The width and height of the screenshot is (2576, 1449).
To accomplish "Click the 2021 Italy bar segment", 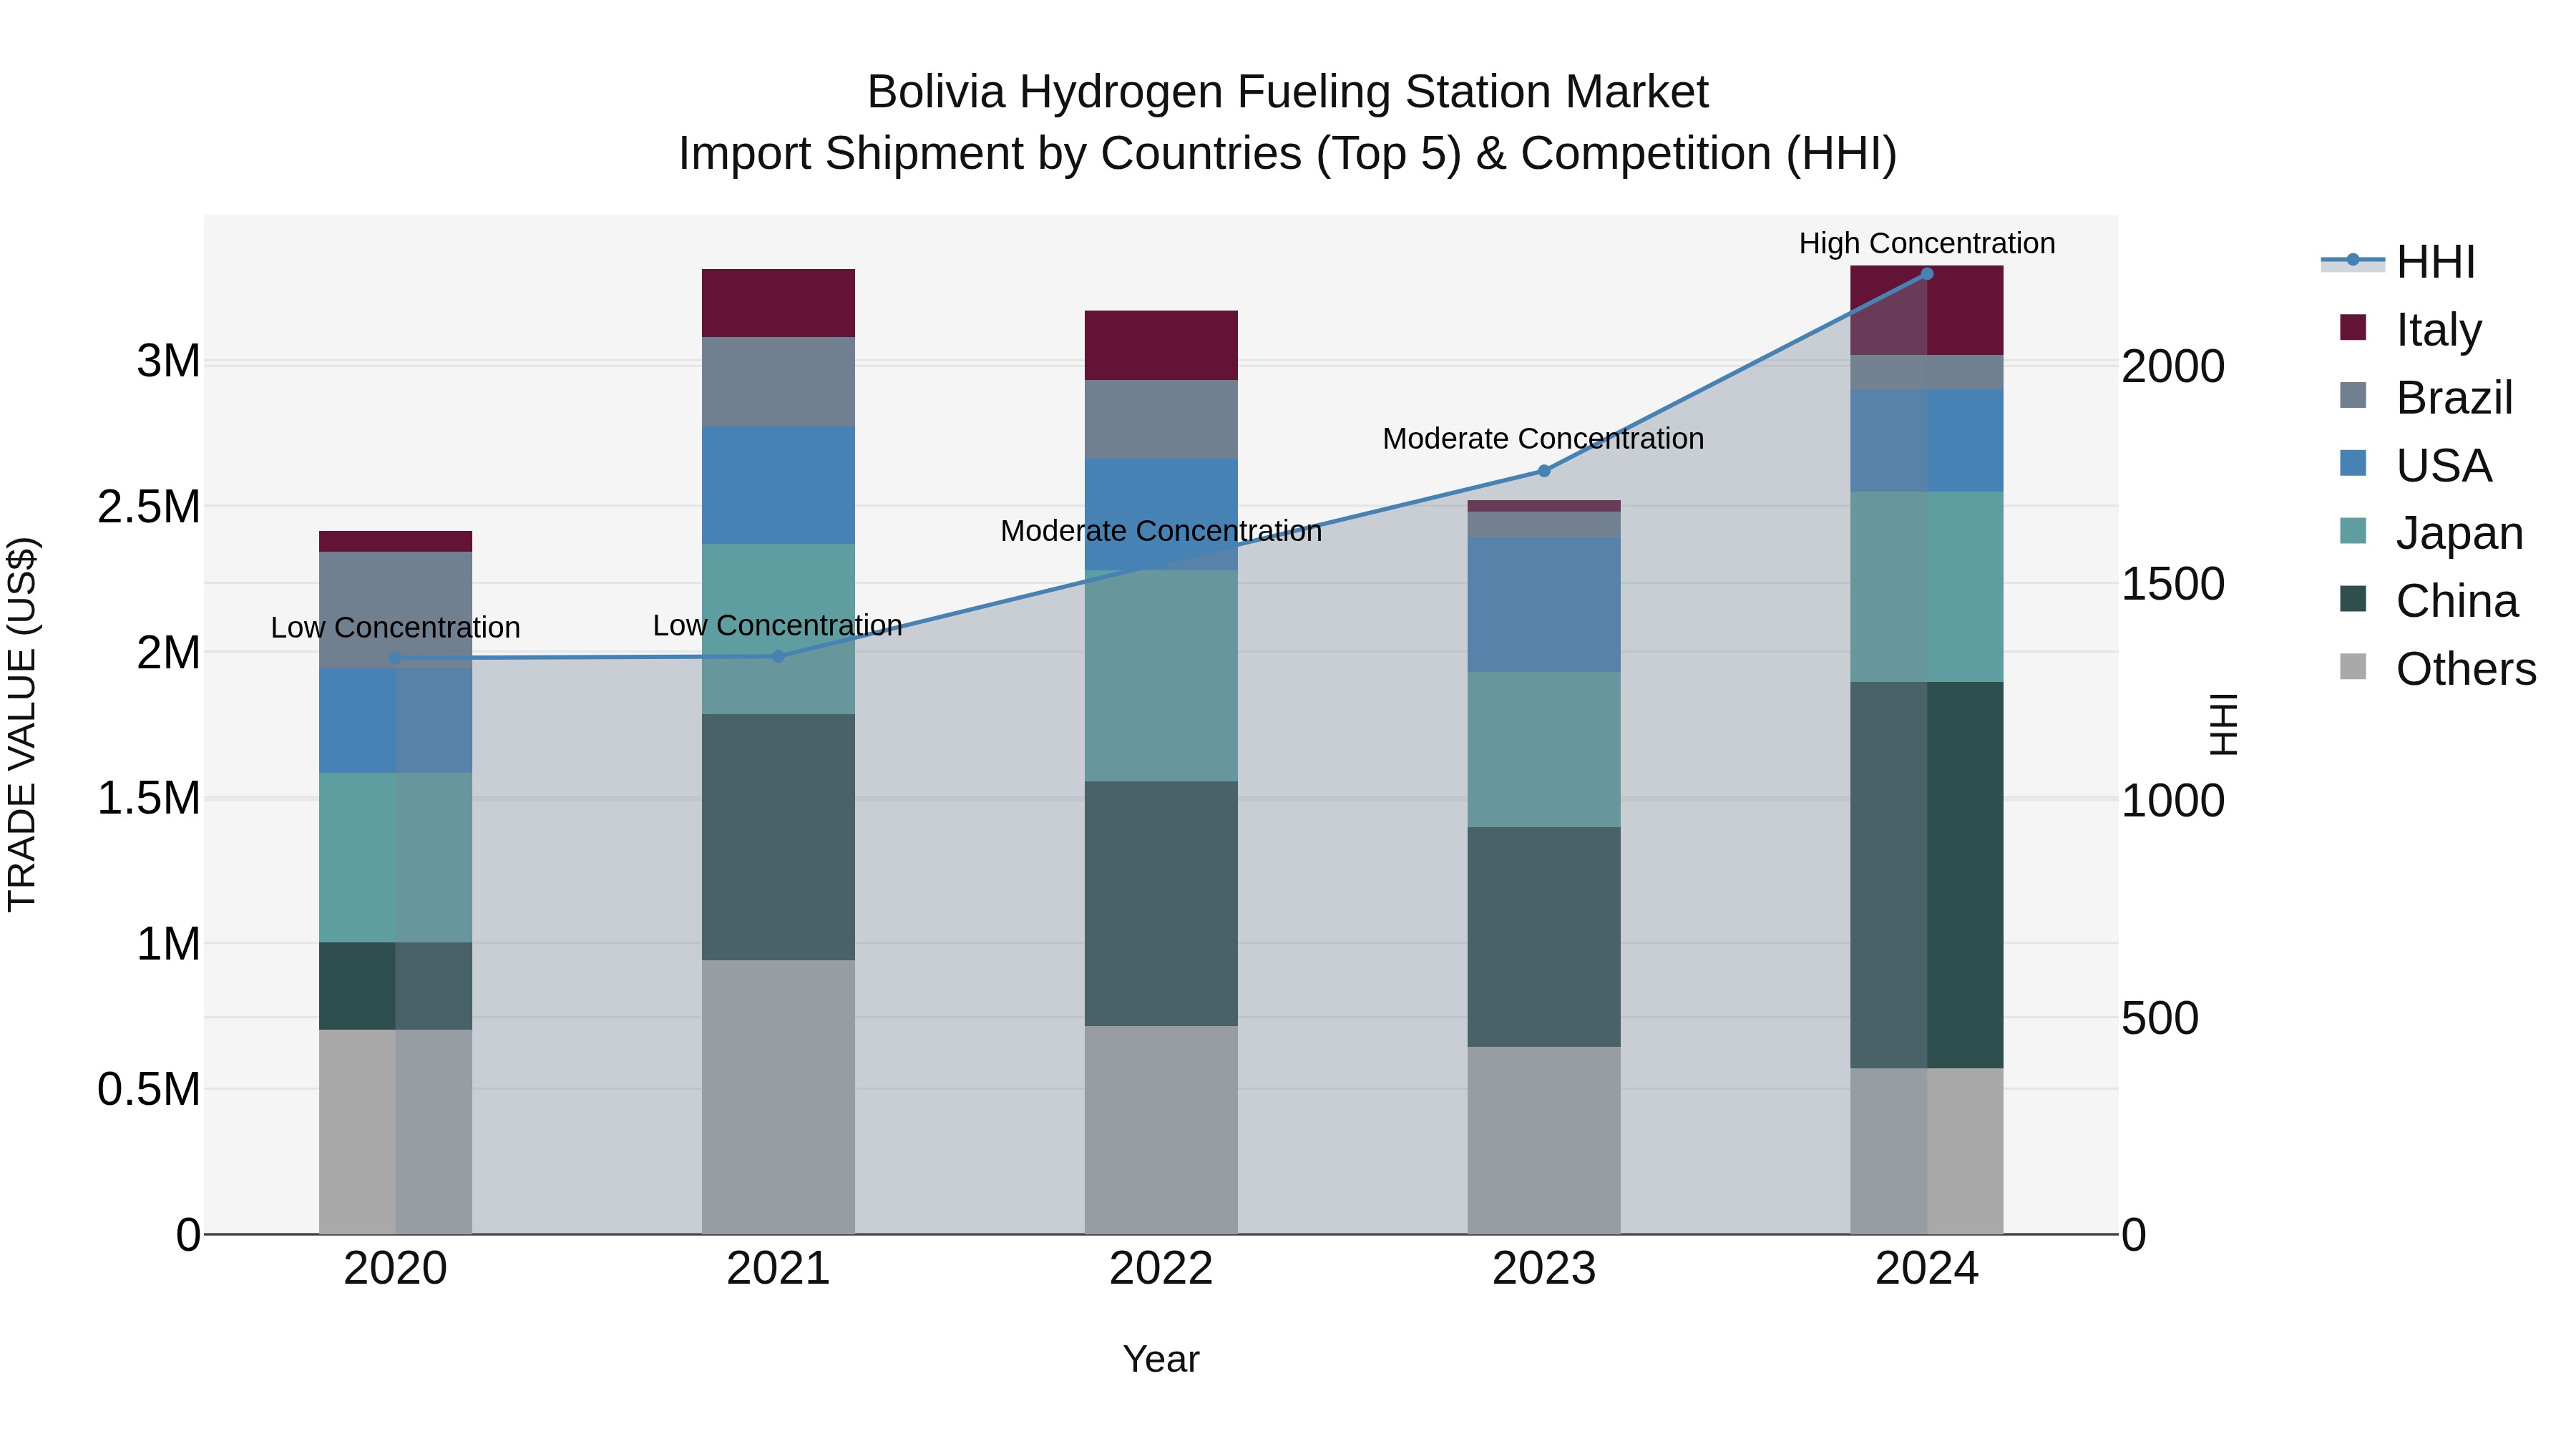I will pyautogui.click(x=778, y=303).
